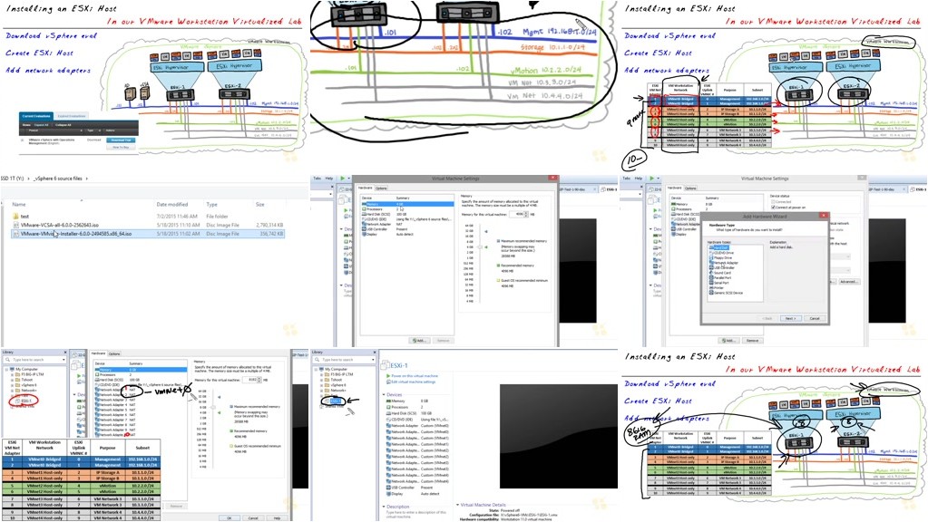The height and width of the screenshot is (522, 928).
Task: Select Hard Disk in Add Hardware Wizard list
Action: [x=721, y=247]
